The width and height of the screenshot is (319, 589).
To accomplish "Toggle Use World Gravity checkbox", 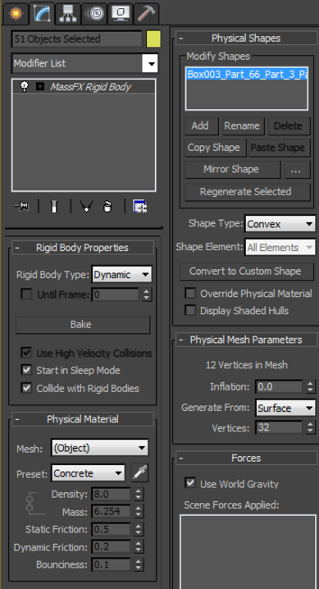I will tap(190, 482).
